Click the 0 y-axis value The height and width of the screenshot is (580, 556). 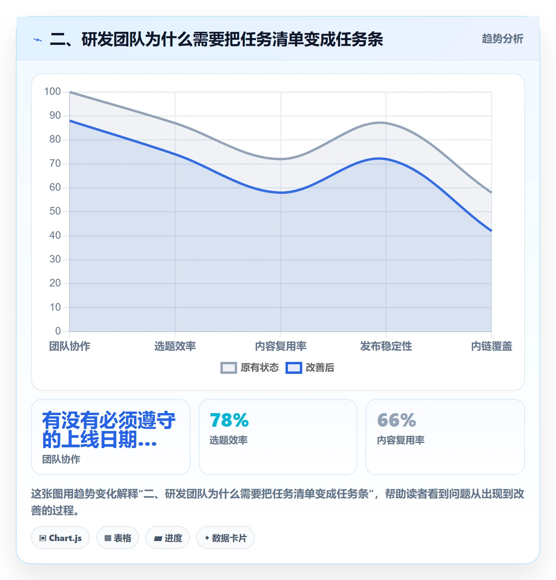click(58, 331)
